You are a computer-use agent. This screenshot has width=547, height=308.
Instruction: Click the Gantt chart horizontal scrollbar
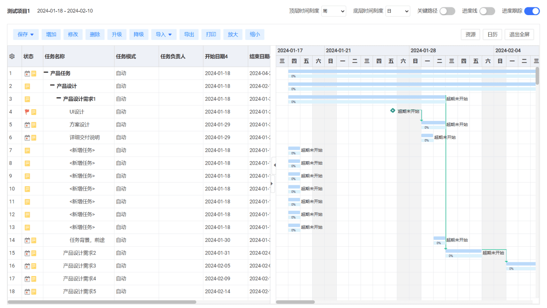pos(295,302)
